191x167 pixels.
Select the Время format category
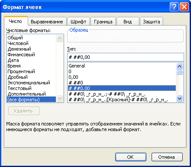[x=32, y=66]
